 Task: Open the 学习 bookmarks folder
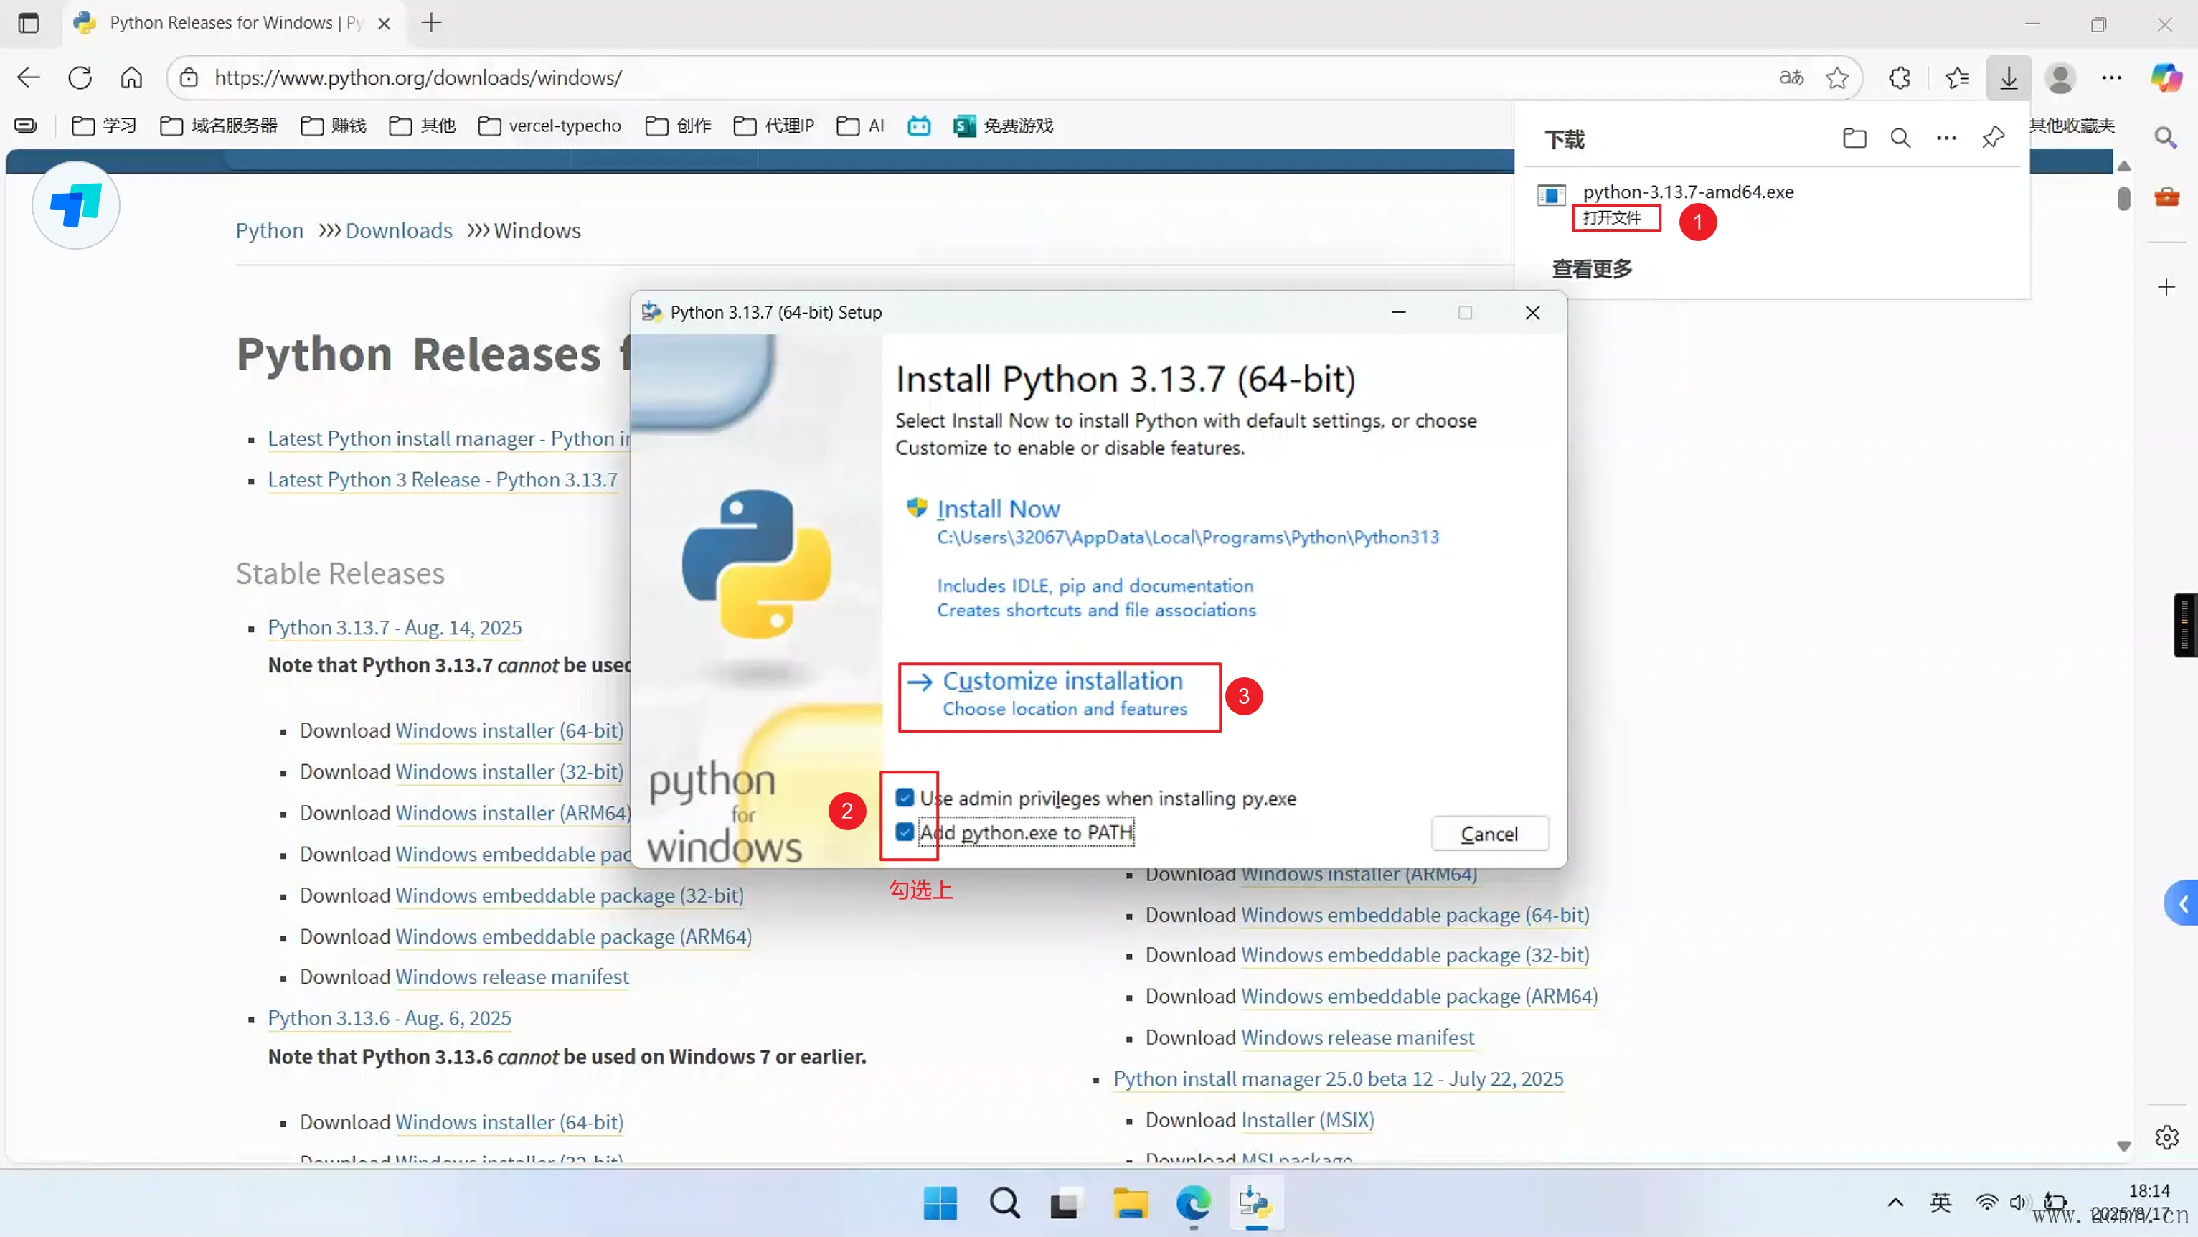tap(105, 126)
